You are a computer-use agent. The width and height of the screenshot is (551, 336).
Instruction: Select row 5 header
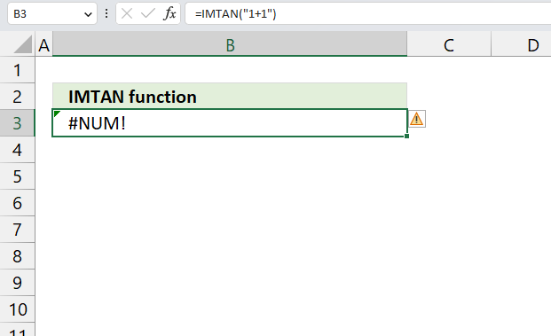click(17, 176)
